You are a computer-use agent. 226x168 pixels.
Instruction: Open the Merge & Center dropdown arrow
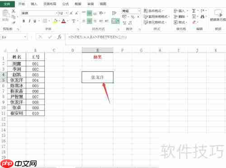[118, 21]
